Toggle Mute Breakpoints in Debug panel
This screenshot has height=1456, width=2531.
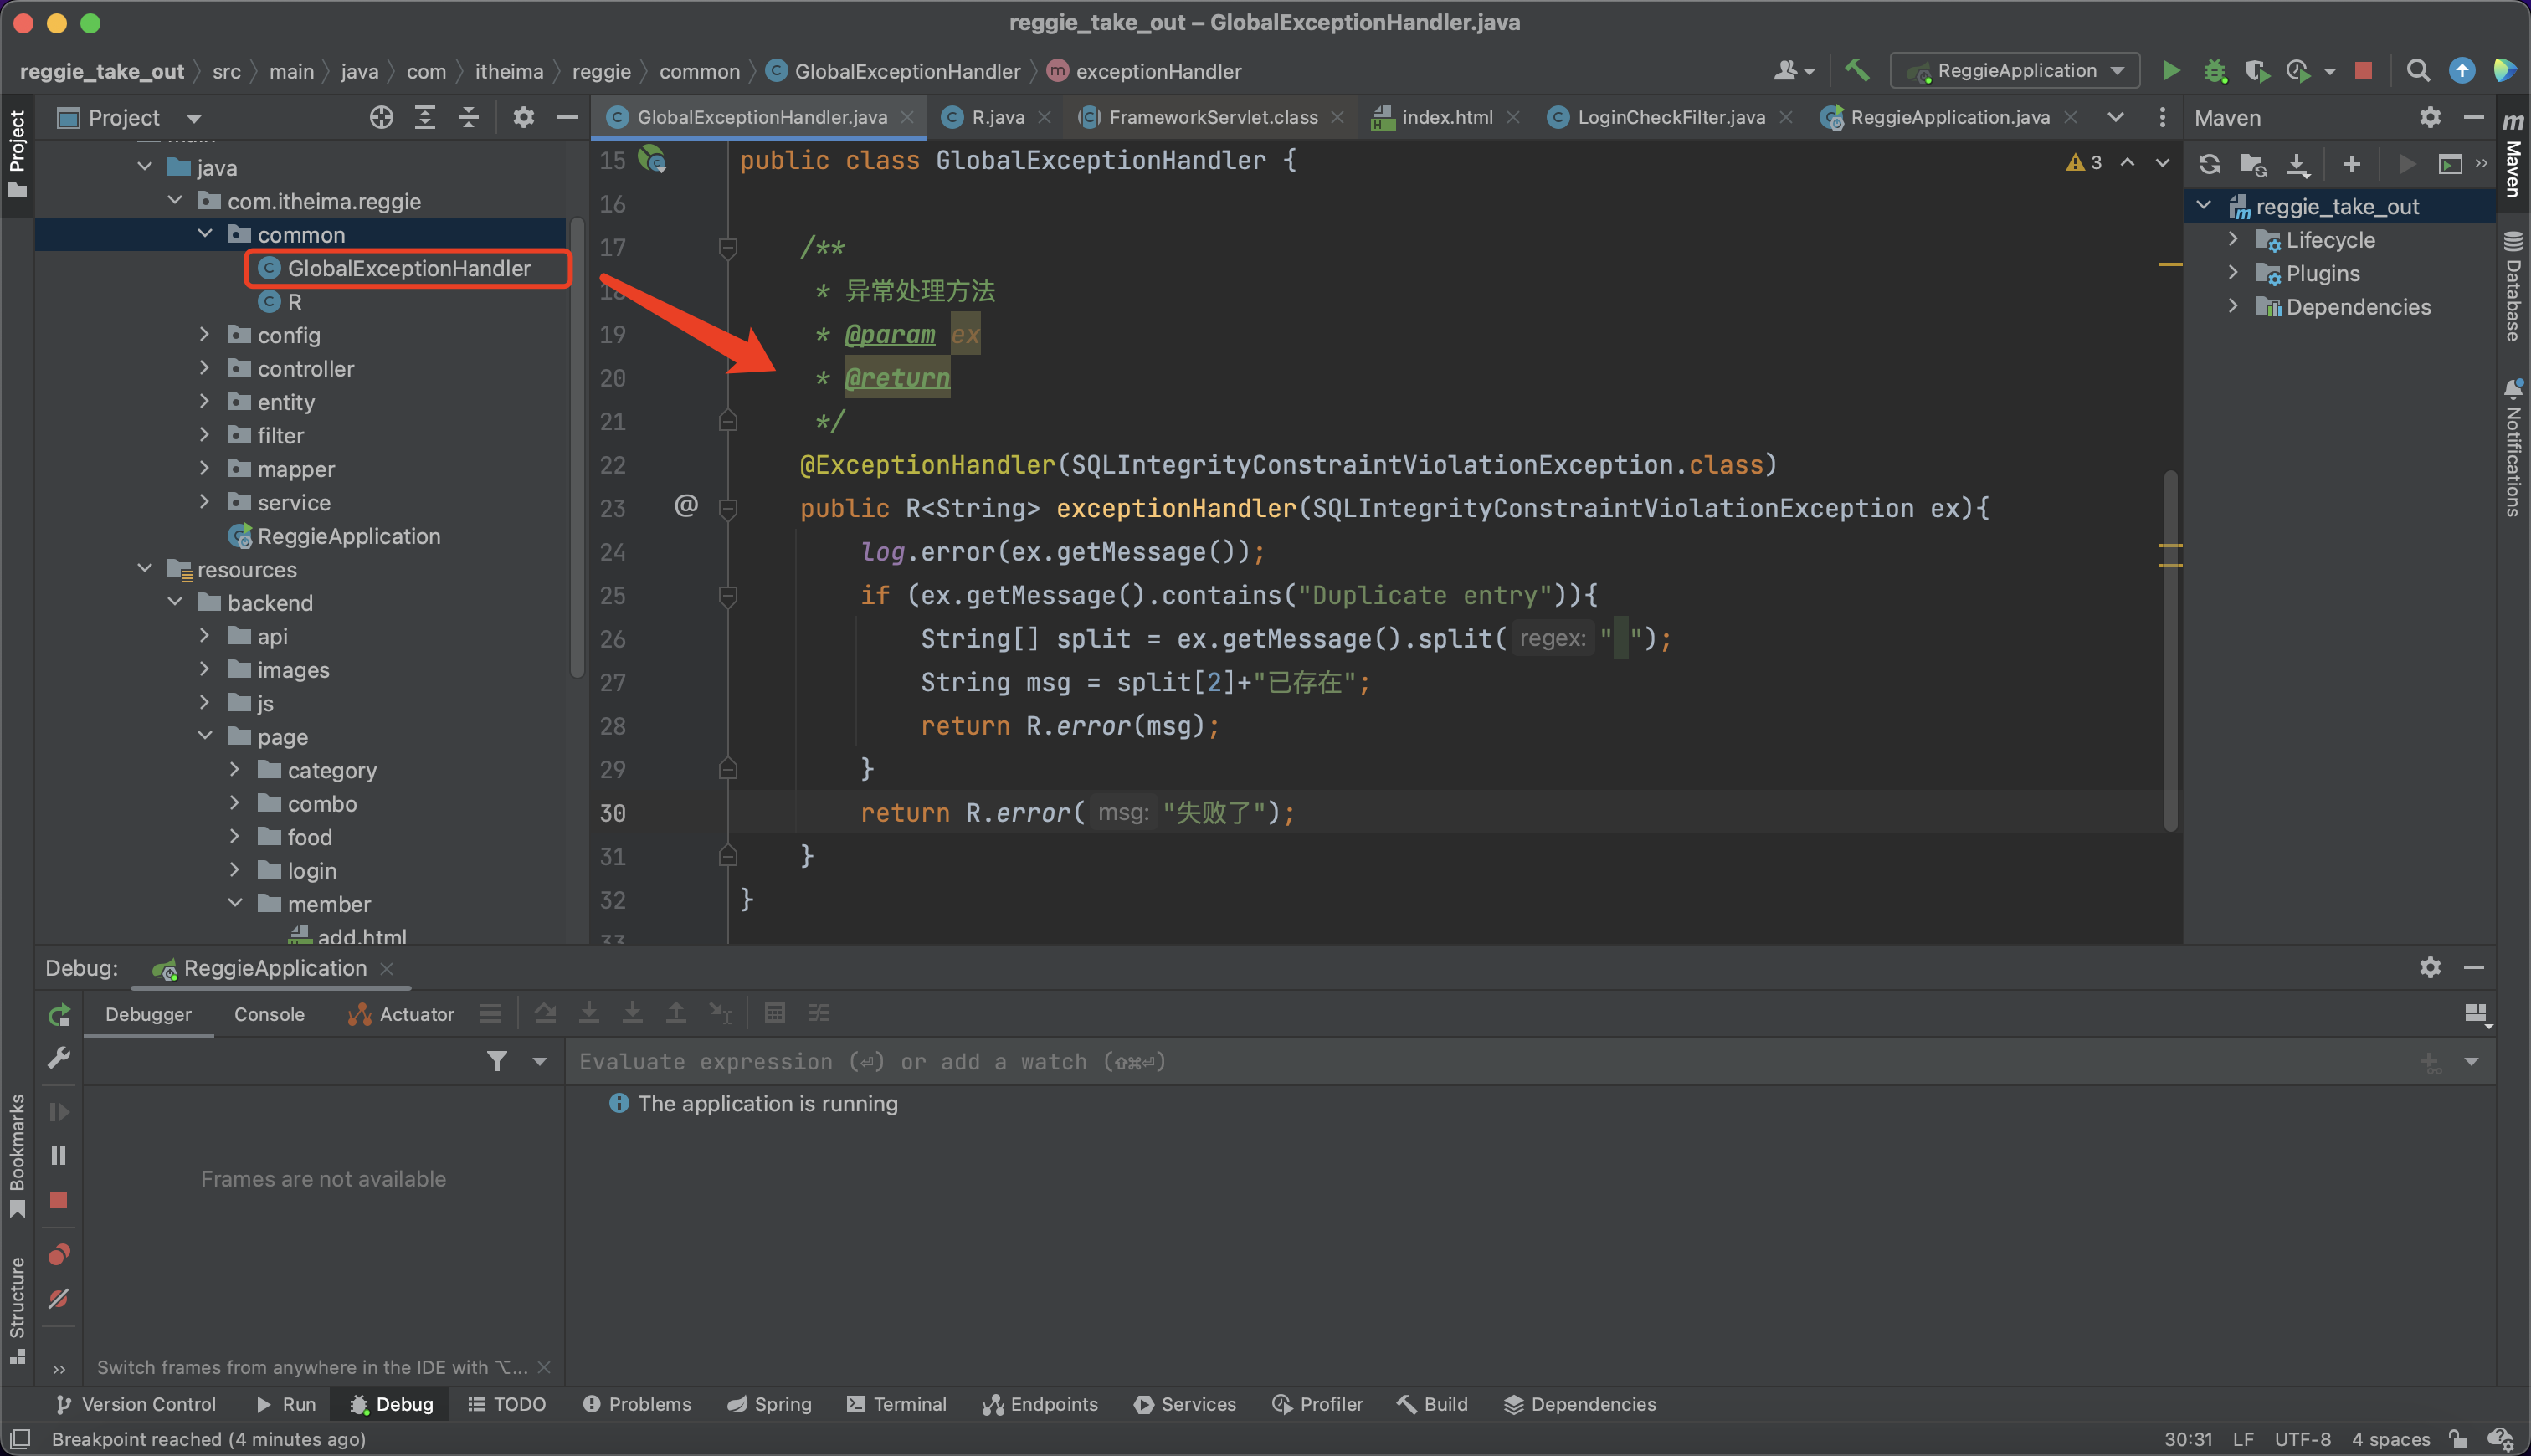pyautogui.click(x=59, y=1299)
